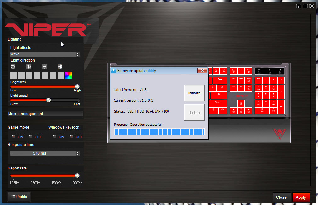Turn Windows key lock OFF

pyautogui.click(x=72, y=137)
